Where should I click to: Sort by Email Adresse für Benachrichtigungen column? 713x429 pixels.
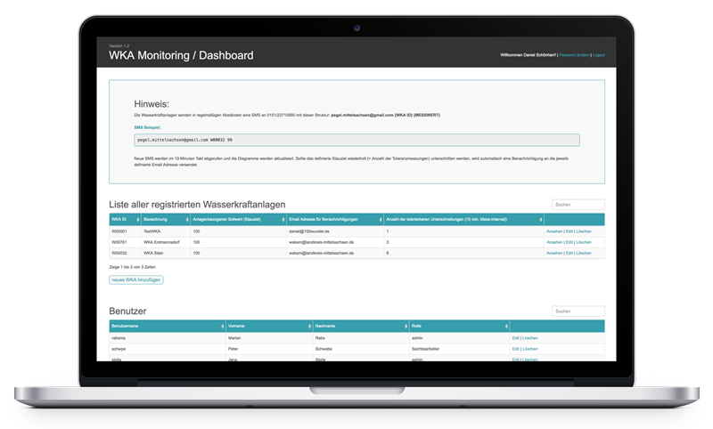coord(333,219)
